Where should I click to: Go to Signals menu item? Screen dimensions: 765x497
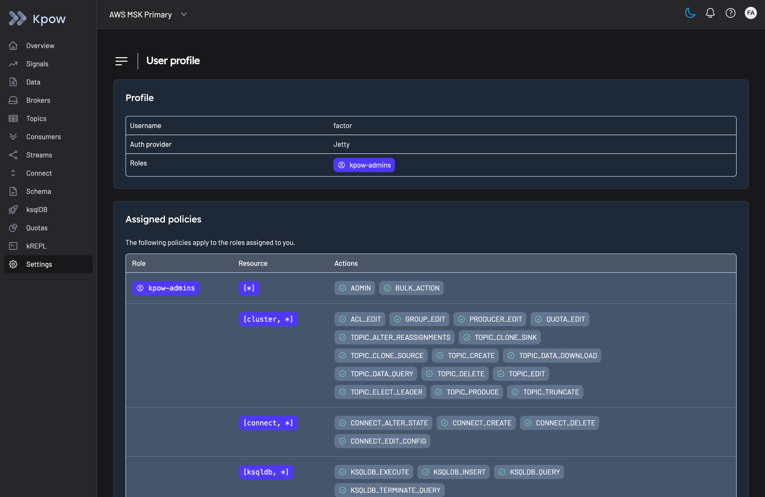(48, 64)
